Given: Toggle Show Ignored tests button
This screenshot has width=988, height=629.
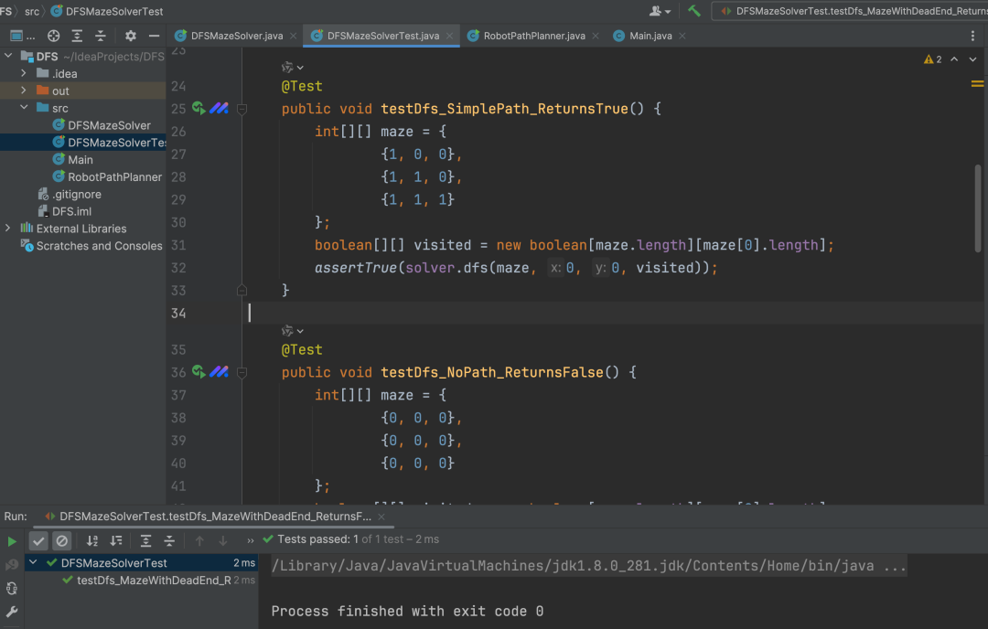Looking at the screenshot, I should coord(61,540).
